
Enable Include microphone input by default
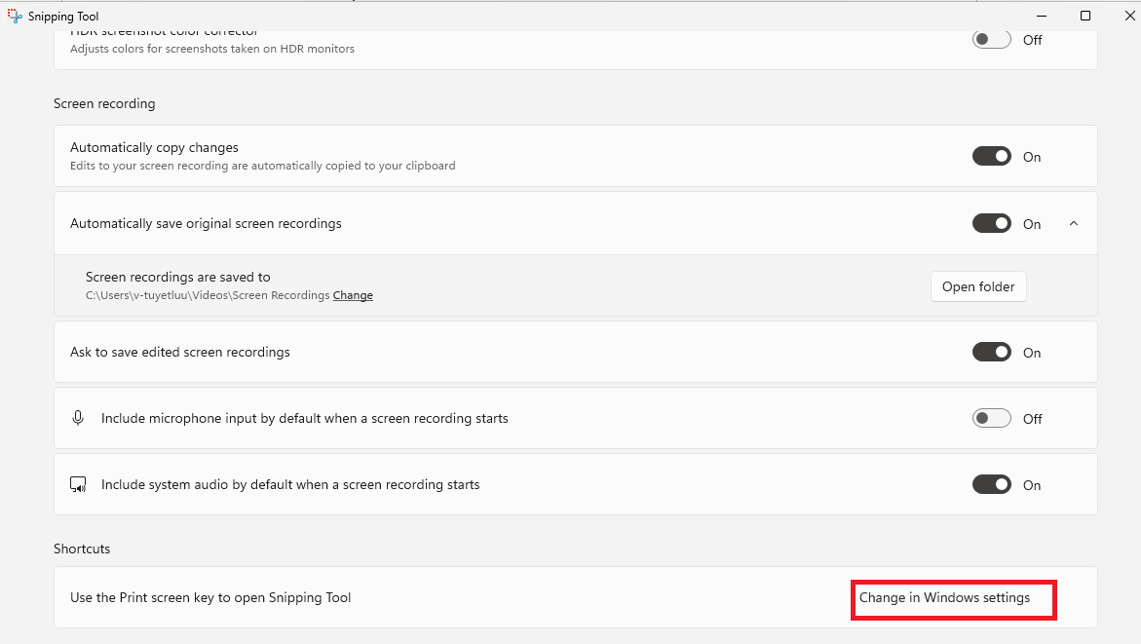[991, 417]
